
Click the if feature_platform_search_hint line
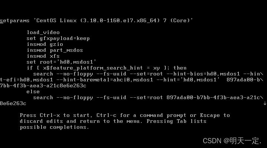click(x=106, y=68)
